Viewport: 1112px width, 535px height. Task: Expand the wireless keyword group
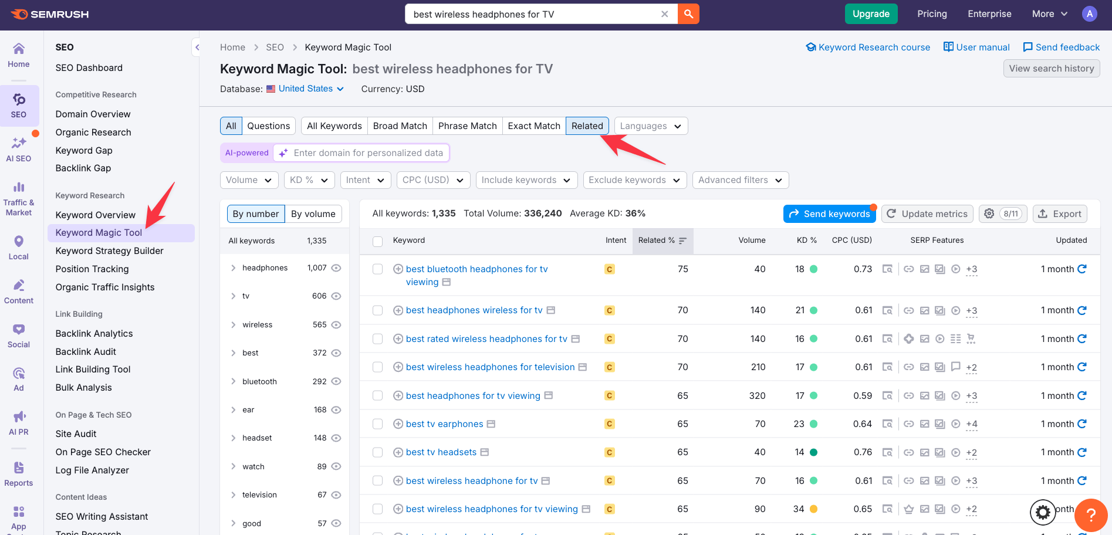click(x=234, y=325)
